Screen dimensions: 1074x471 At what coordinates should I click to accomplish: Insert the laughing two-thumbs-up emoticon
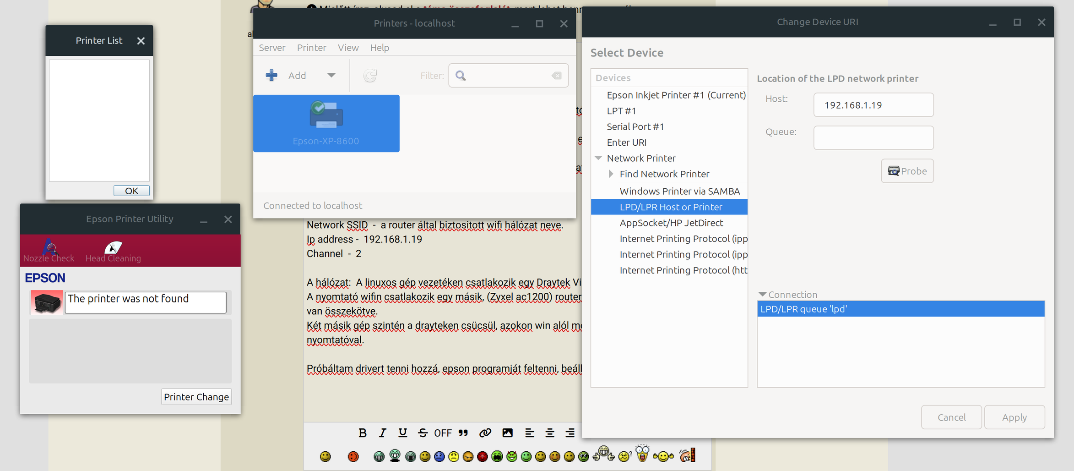coord(604,454)
